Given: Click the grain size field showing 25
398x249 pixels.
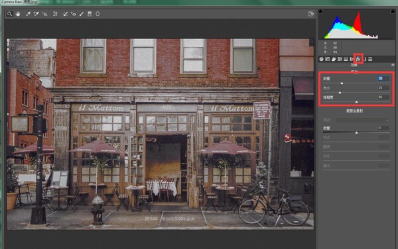Looking at the screenshot, I should click(x=383, y=87).
